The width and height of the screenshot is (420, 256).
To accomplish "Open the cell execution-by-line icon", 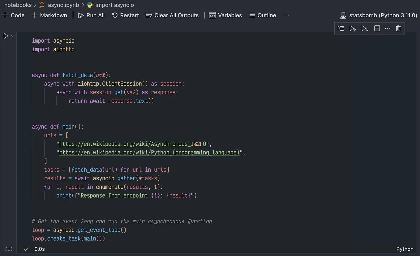I will point(341,28).
